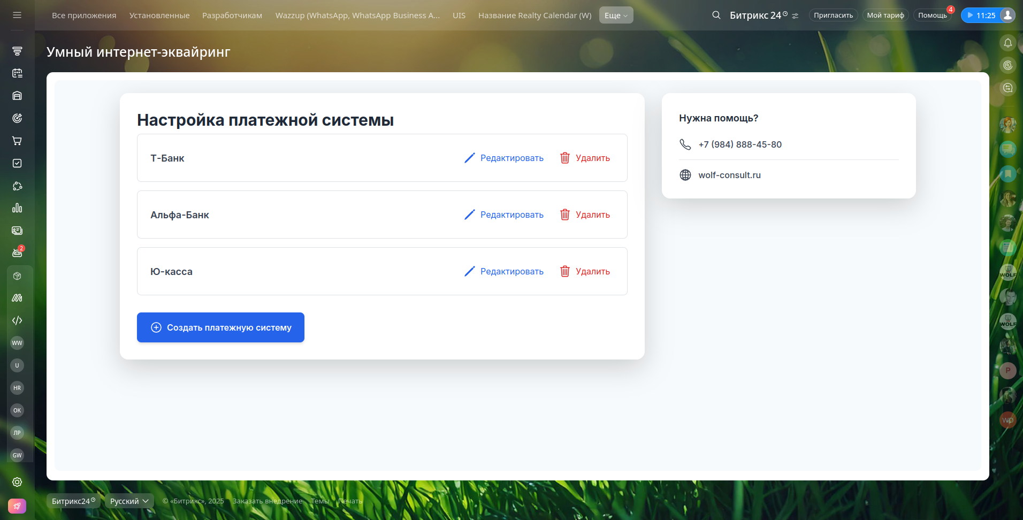Image resolution: width=1023 pixels, height=520 pixels.
Task: Open the calendar sidebar icon
Action: tap(17, 73)
